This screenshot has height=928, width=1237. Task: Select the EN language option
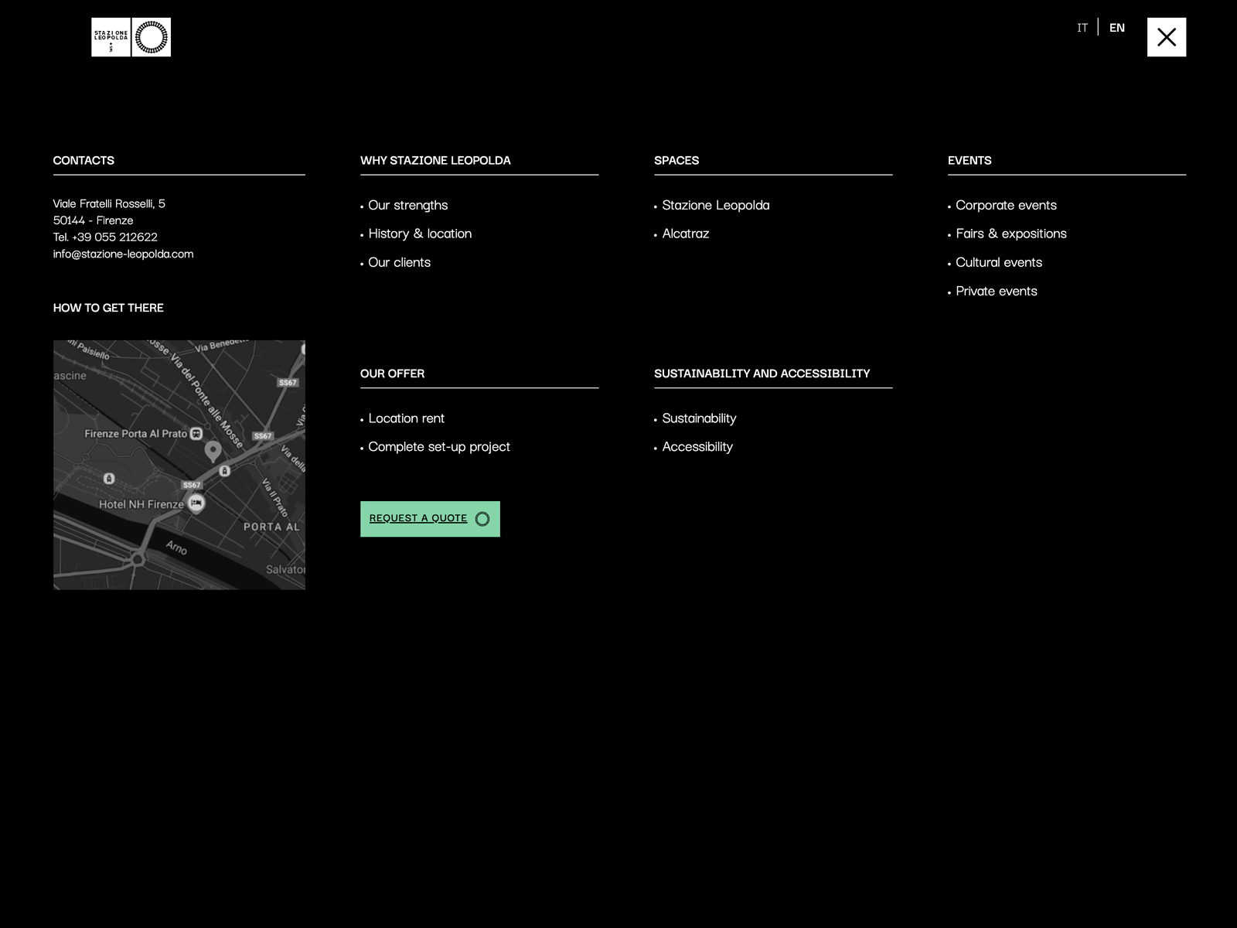tap(1116, 28)
